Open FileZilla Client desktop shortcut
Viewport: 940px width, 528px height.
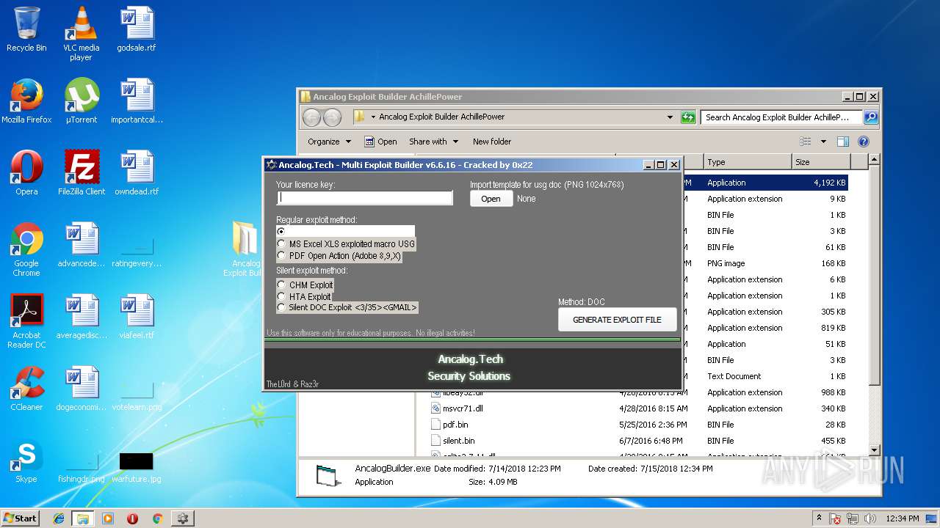[81, 173]
